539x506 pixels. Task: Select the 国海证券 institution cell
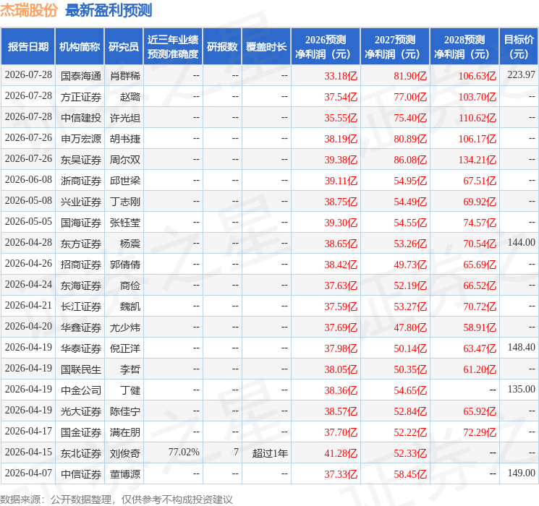tap(81, 223)
